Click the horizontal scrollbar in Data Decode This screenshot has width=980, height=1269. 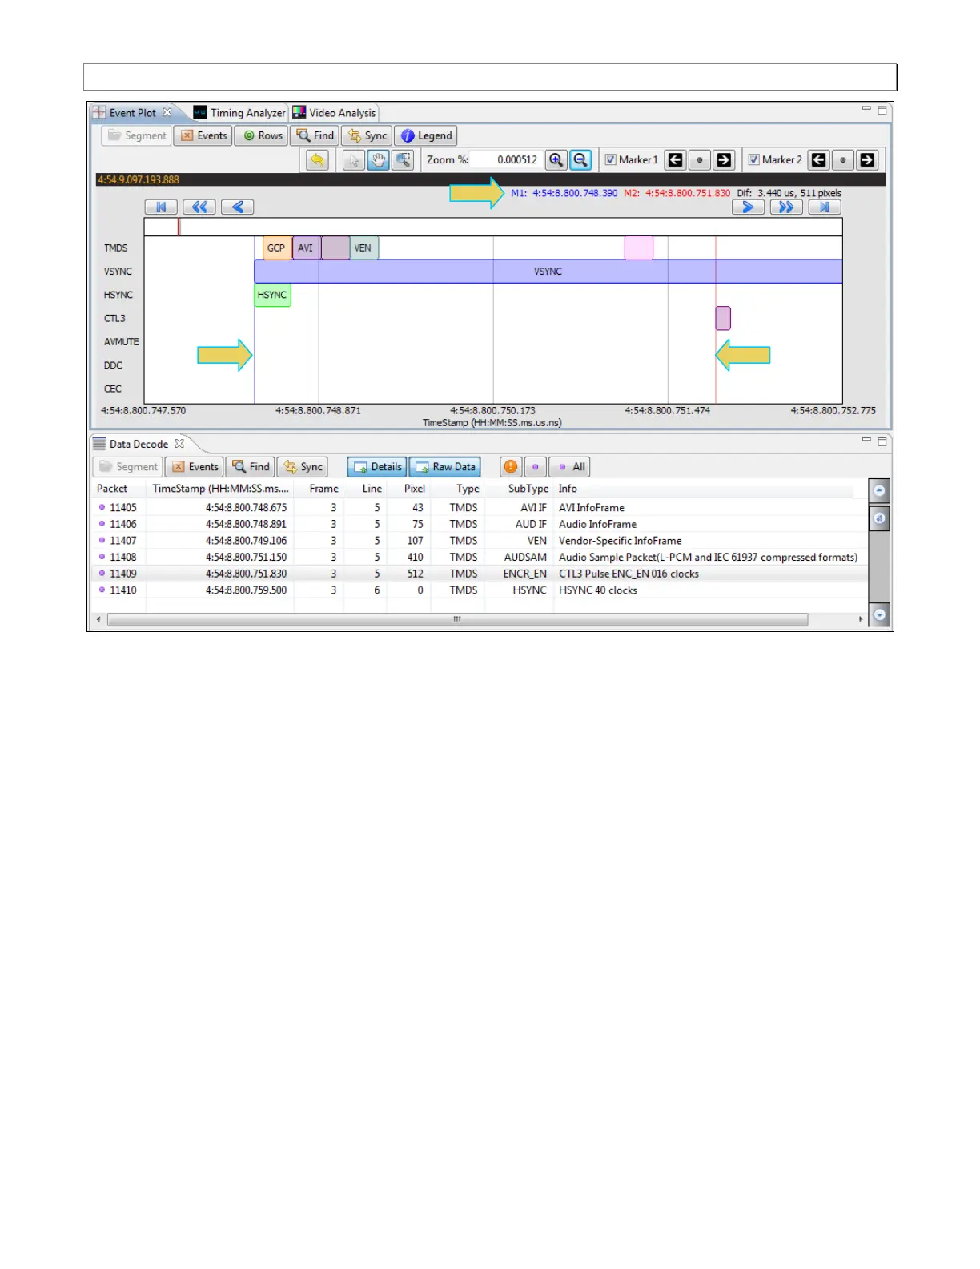point(458,619)
